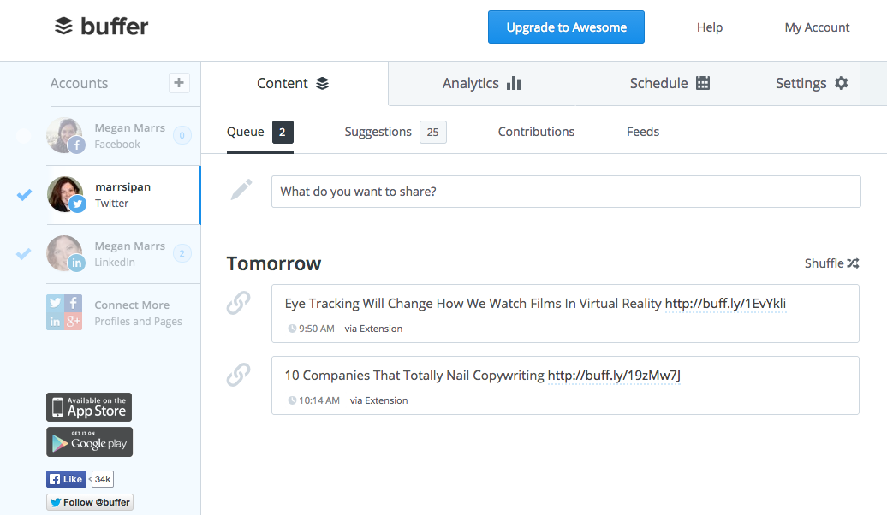This screenshot has height=515, width=887.
Task: Click the Suggestions count badge 25
Action: point(432,133)
